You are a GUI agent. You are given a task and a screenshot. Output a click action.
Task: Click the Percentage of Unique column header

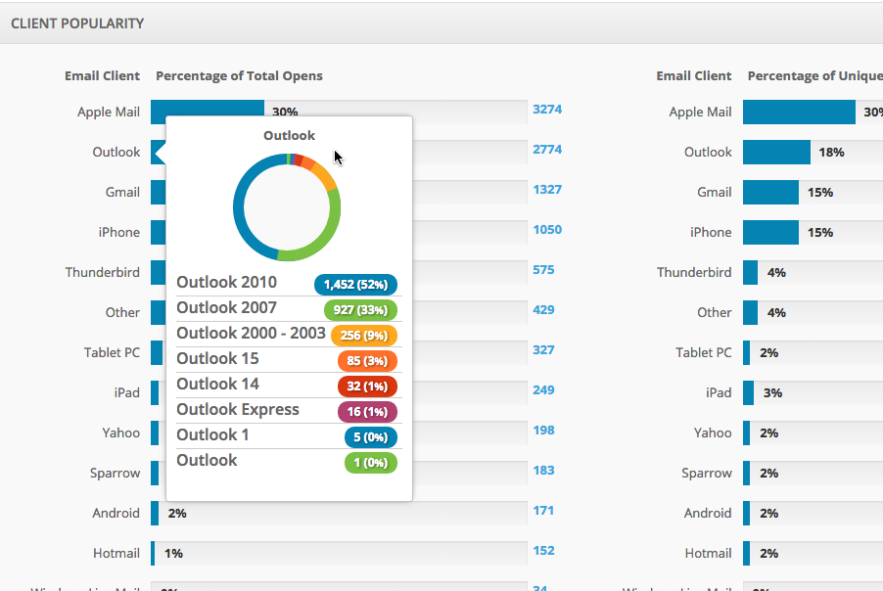click(814, 76)
